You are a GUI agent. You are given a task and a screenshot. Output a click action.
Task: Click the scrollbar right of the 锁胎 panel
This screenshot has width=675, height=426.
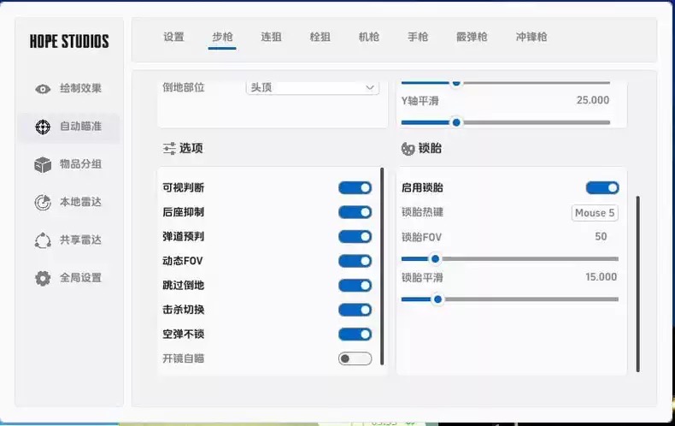coord(638,284)
